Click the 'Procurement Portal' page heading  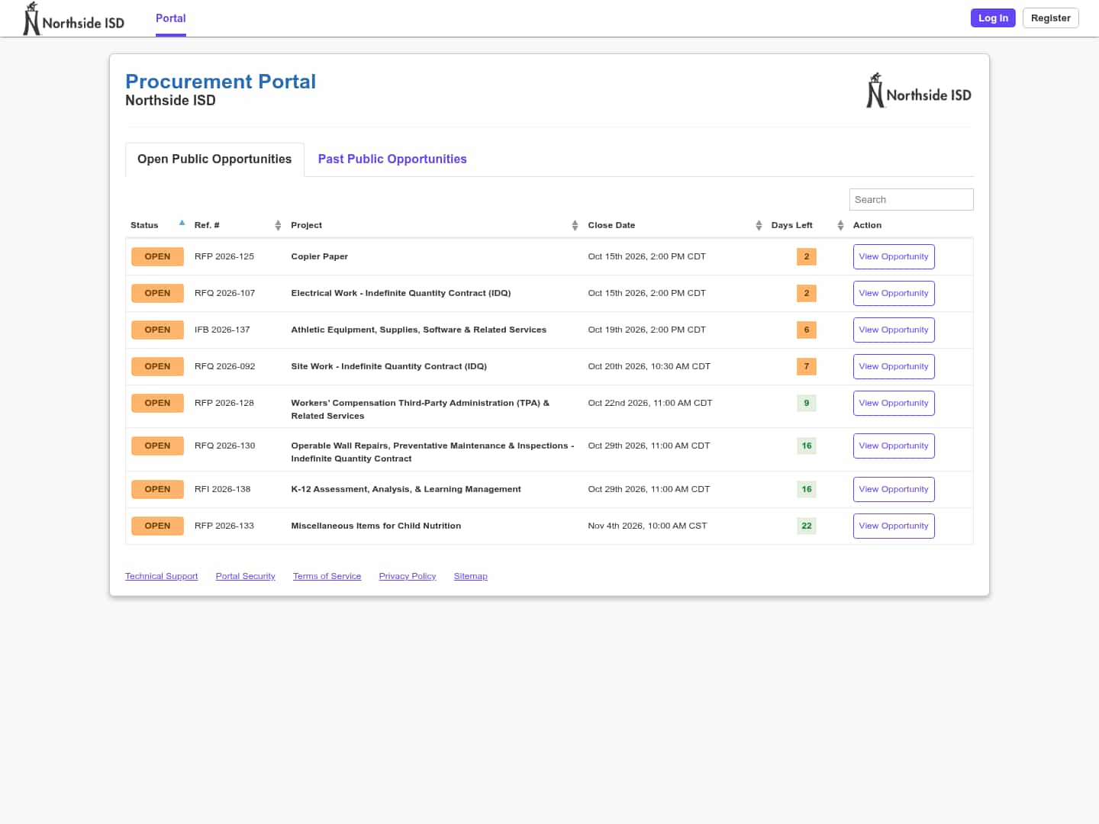pyautogui.click(x=221, y=82)
